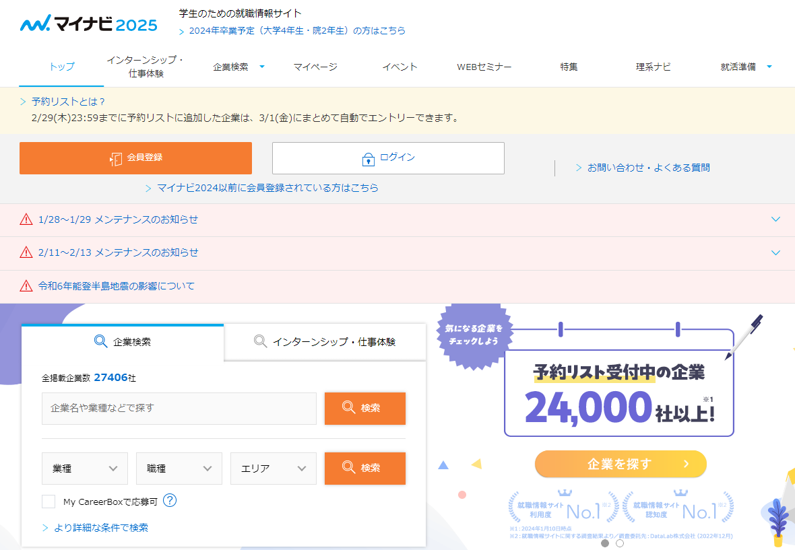
Task: Open the 職種 dropdown
Action: point(179,469)
